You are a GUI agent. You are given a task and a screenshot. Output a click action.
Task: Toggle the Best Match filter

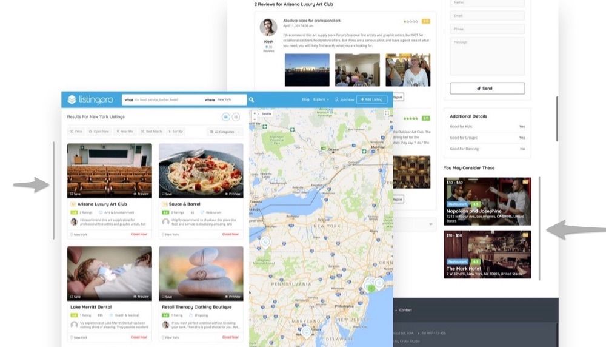[151, 132]
